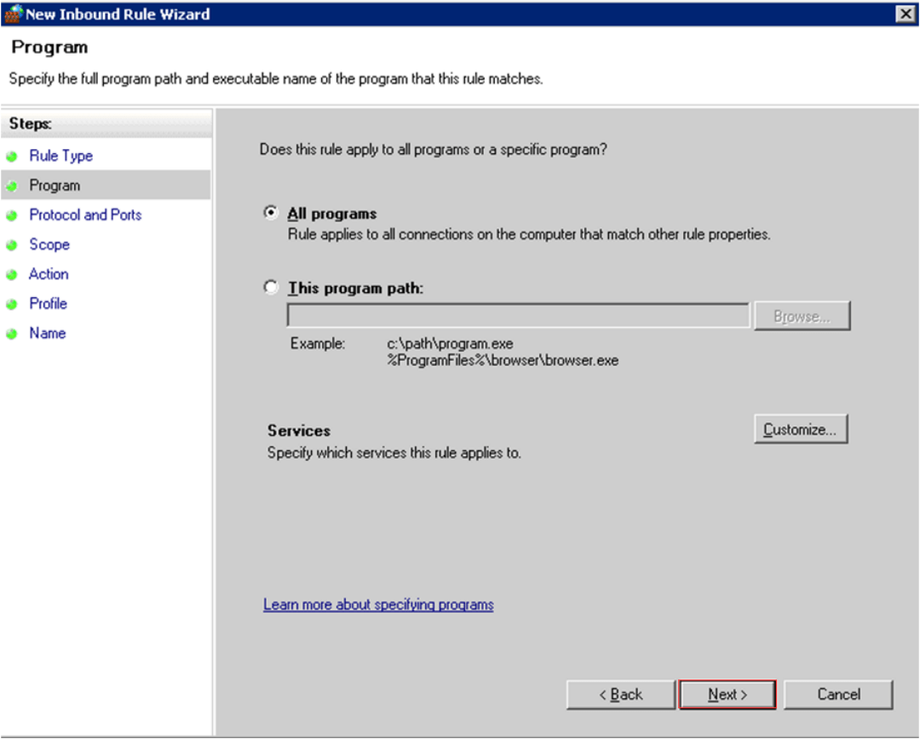
Task: Select the This program path radio button
Action: coord(270,288)
